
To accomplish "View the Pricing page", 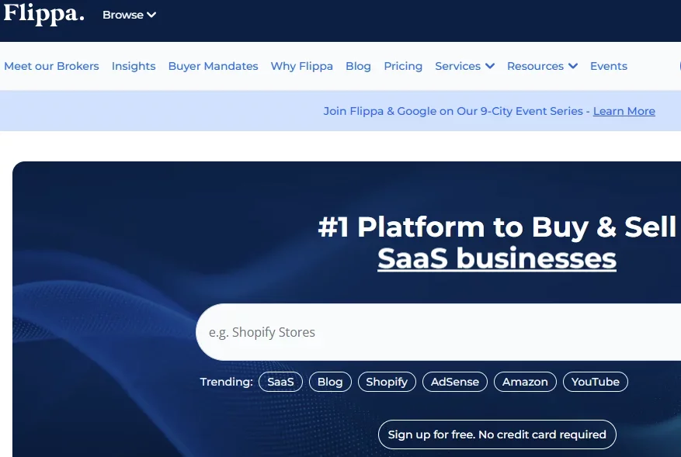I will click(x=403, y=66).
